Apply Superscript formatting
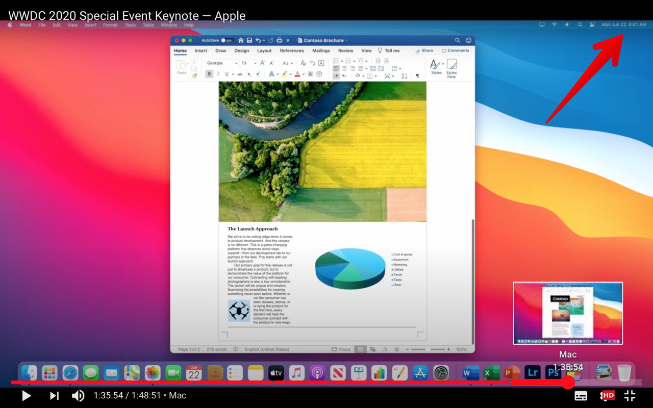This screenshot has height=408, width=653. pos(258,74)
